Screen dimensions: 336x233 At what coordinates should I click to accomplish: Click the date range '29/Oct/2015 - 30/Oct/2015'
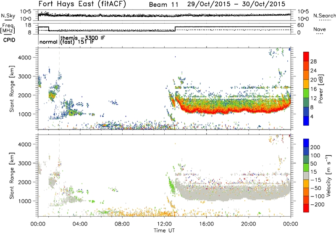236,4
